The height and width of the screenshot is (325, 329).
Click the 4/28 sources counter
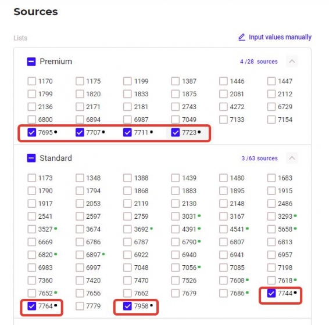259,62
